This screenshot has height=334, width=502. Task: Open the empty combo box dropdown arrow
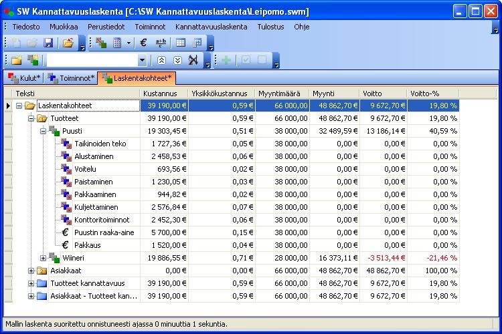(142, 60)
